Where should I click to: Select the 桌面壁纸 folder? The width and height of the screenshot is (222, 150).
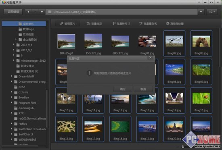click(x=24, y=24)
